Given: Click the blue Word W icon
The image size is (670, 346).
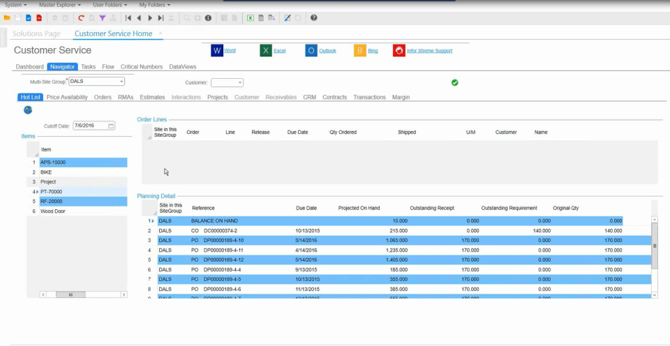Looking at the screenshot, I should [217, 50].
